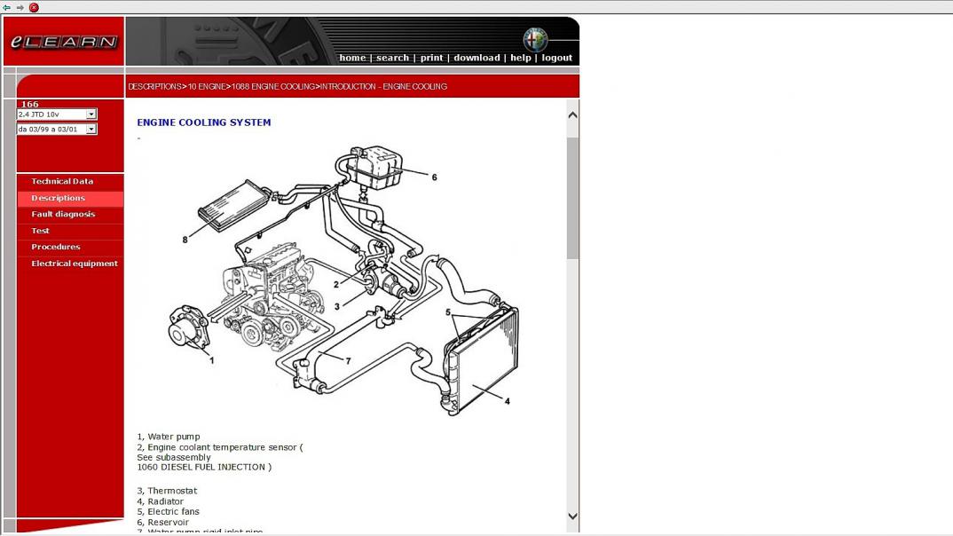Viewport: 953px width, 536px height.
Task: Open the 2.4 JTD 10v engine dropdown
Action: point(57,114)
